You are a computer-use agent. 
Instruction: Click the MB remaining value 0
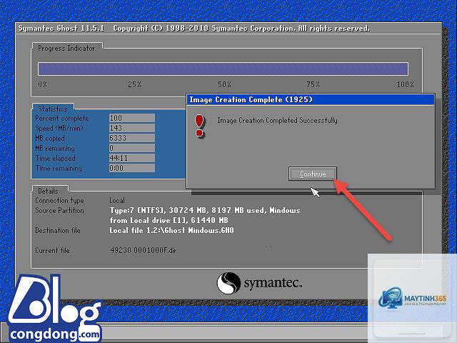[132, 148]
